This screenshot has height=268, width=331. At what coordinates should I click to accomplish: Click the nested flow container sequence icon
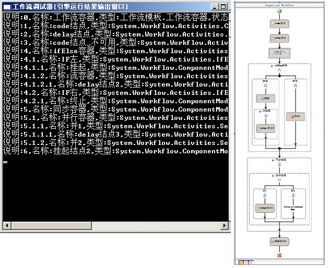point(266,116)
